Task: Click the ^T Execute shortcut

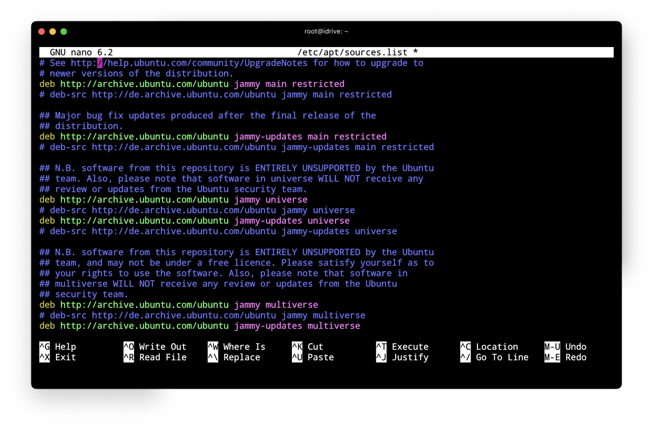Action: (x=402, y=346)
